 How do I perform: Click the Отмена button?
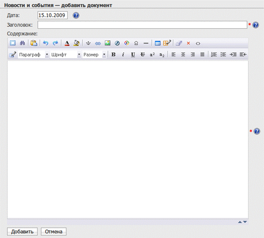click(53, 232)
